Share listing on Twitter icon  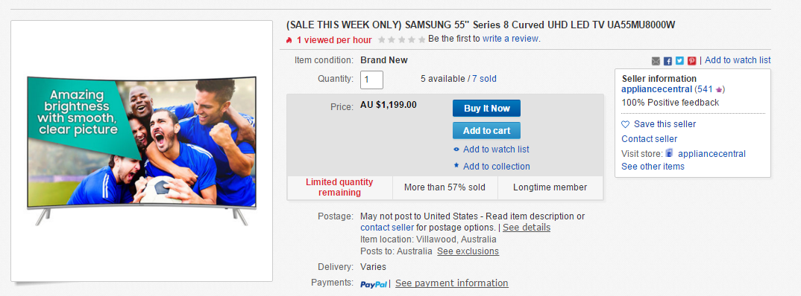coord(679,61)
